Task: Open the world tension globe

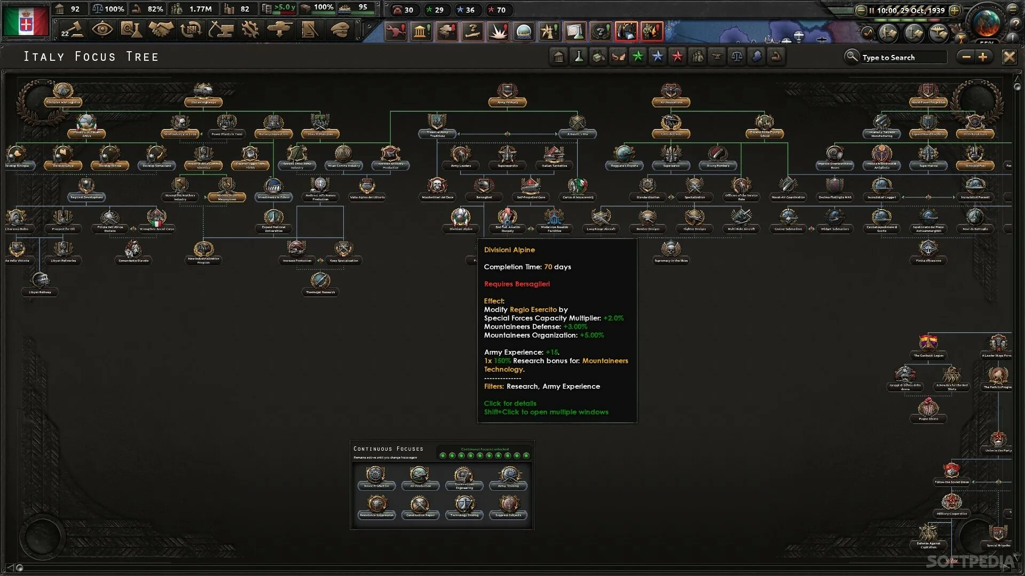Action: (x=985, y=23)
